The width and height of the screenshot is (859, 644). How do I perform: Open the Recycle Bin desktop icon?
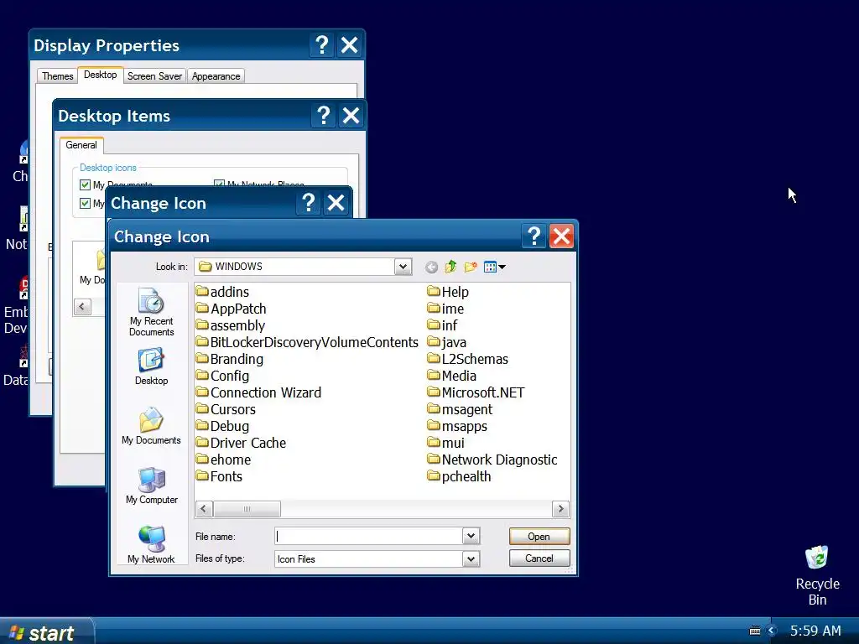(x=817, y=575)
